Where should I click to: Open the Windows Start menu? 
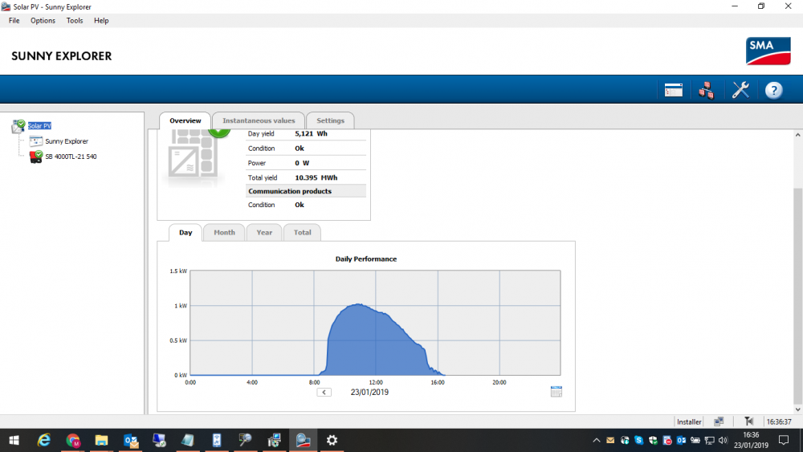(x=14, y=440)
